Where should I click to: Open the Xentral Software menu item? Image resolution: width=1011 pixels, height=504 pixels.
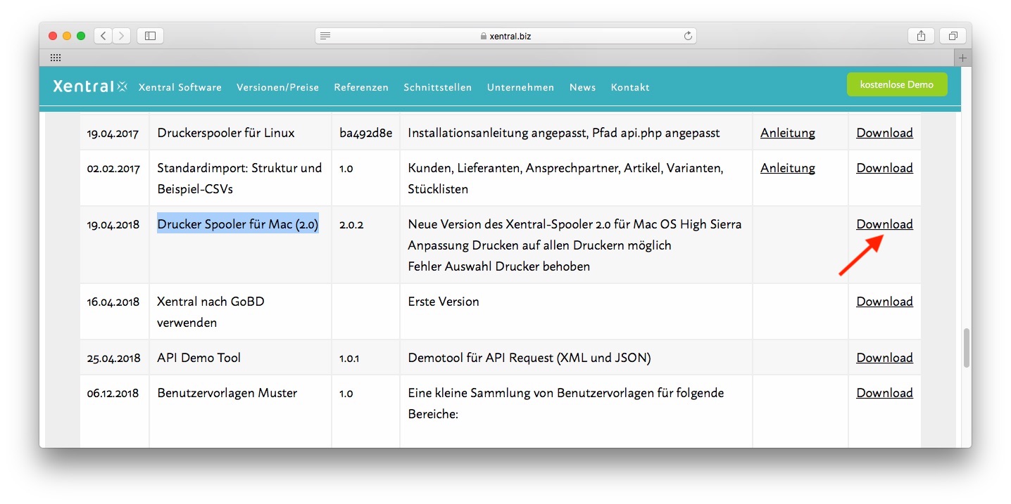coord(180,87)
